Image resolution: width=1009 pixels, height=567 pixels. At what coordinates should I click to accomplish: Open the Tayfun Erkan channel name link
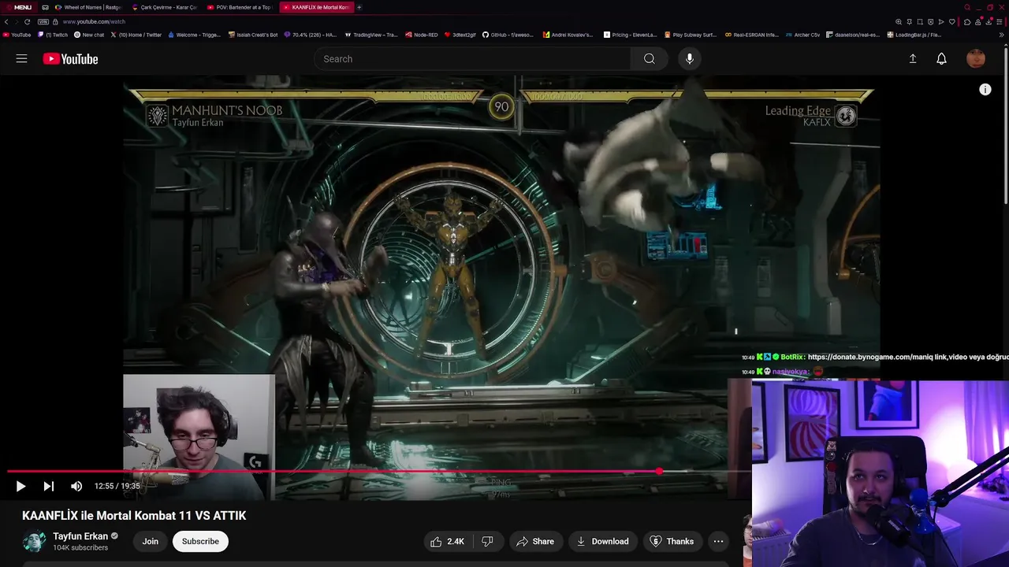80,536
